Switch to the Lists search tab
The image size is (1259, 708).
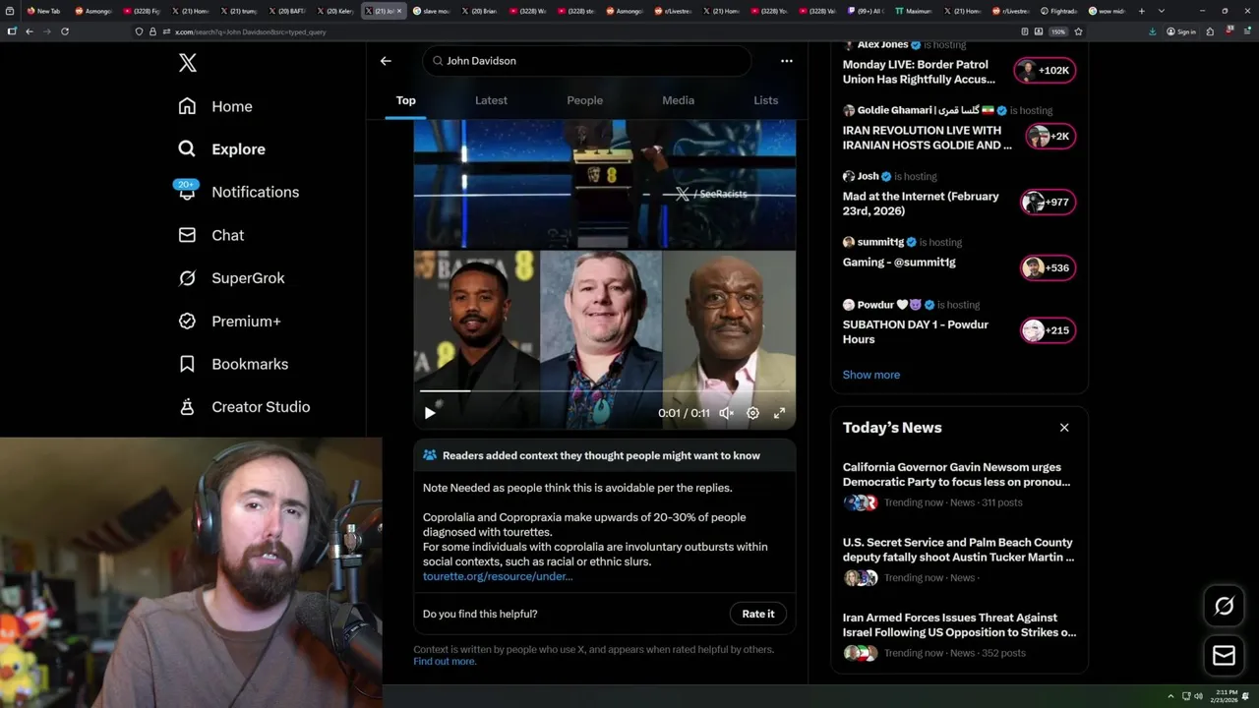(765, 100)
